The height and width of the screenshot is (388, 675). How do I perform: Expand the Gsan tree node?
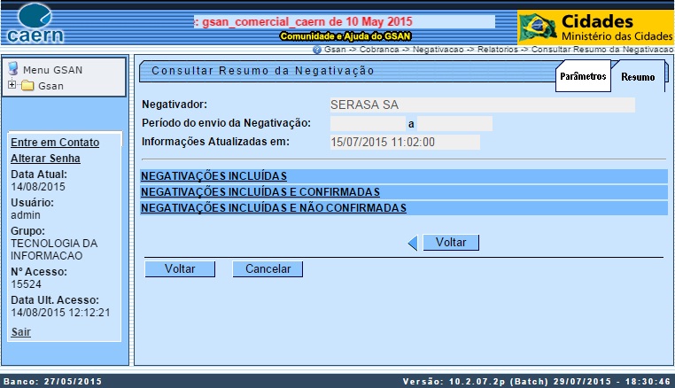point(12,85)
